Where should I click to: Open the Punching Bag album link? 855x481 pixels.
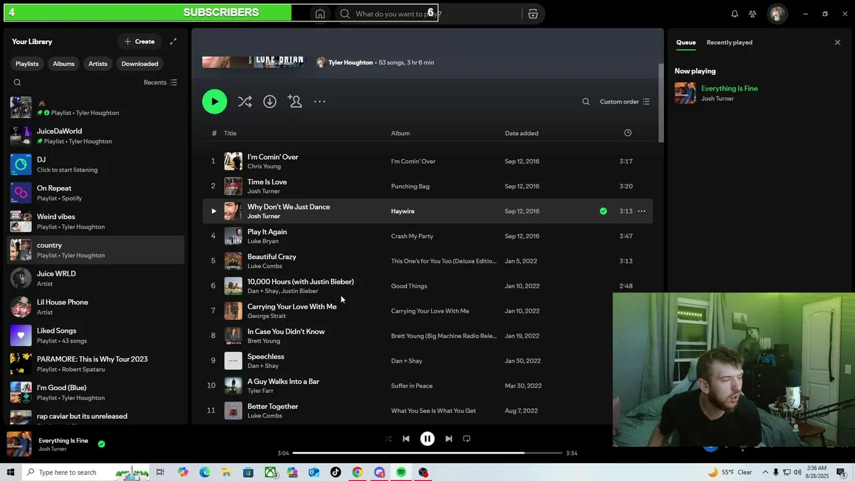click(x=410, y=186)
